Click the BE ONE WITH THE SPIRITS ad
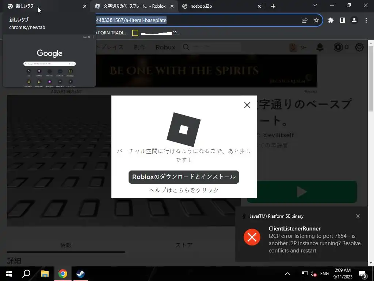Image resolution: width=374 pixels, height=281 pixels. [207, 71]
